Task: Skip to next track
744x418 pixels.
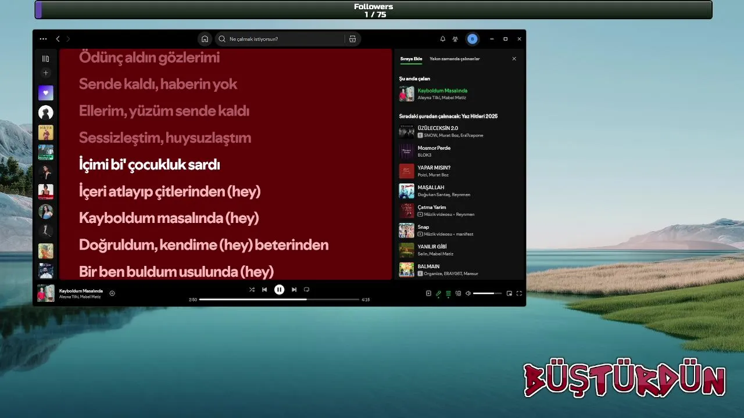Action: tap(294, 289)
